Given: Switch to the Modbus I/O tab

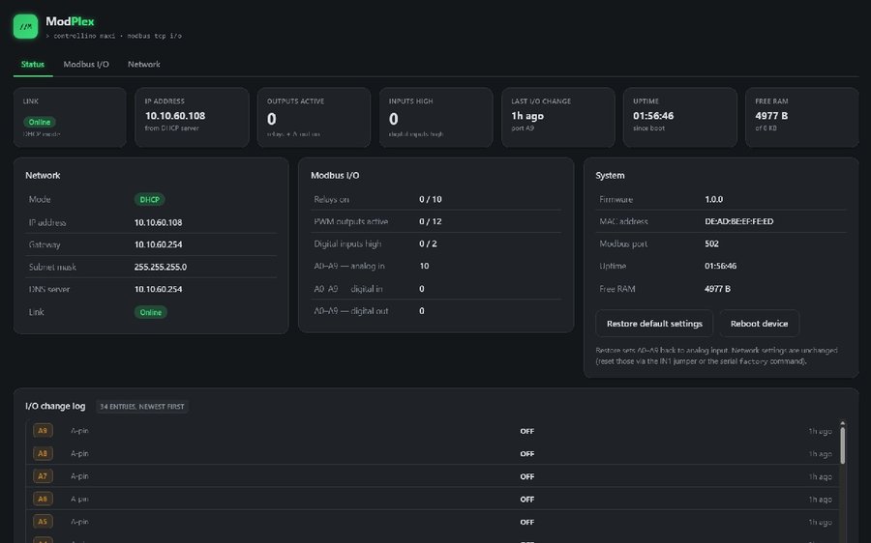Looking at the screenshot, I should pos(86,65).
